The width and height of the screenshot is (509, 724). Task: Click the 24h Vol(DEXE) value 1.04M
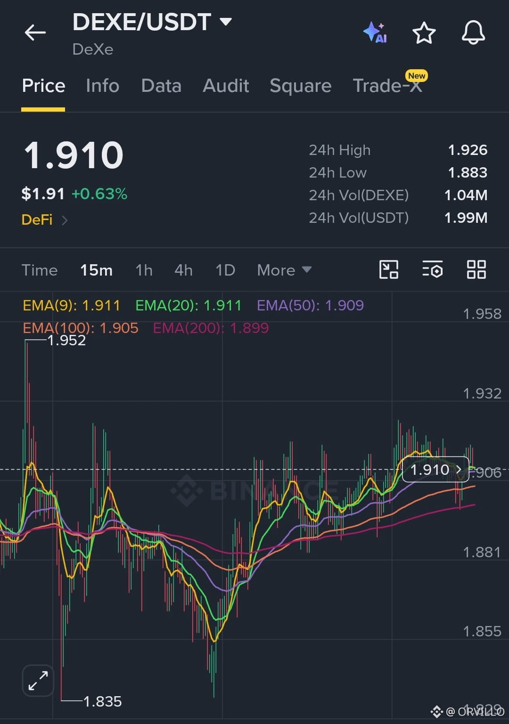[x=466, y=195]
